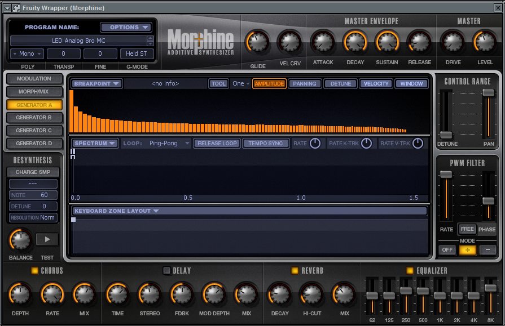
Task: Expand the Breakpoint dropdown
Action: tap(96, 84)
